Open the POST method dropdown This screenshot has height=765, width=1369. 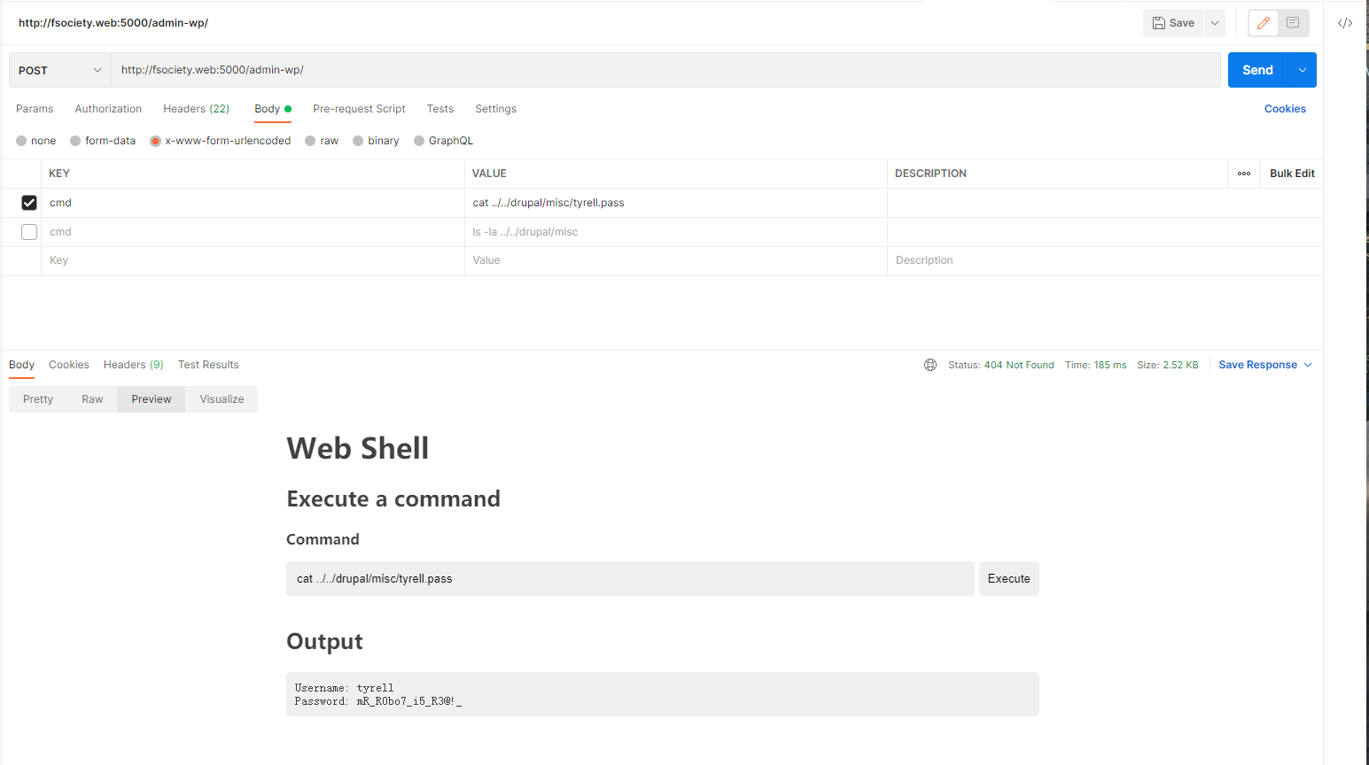coord(60,70)
